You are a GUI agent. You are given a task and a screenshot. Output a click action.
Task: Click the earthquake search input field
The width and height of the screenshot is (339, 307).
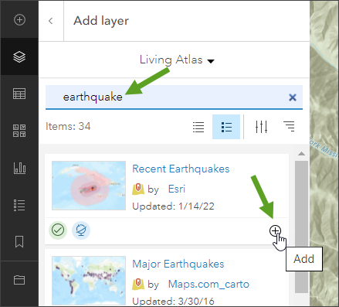174,97
